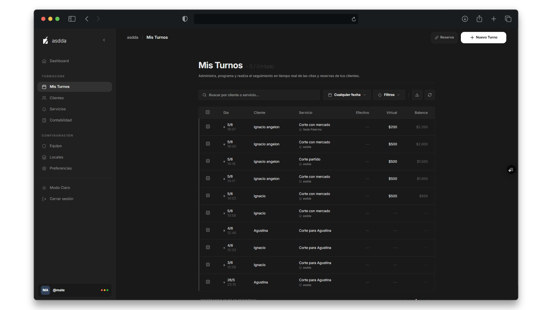
Task: Check the 5/6 14:02 Ignacio row
Action: pos(208,195)
